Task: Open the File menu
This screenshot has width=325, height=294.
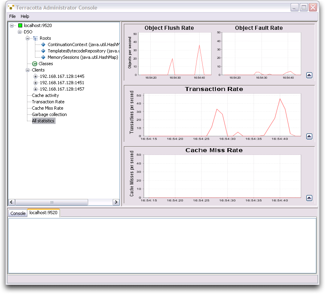Action: point(12,16)
